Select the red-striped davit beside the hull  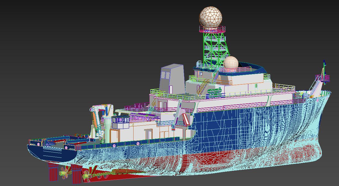coord(184,118)
